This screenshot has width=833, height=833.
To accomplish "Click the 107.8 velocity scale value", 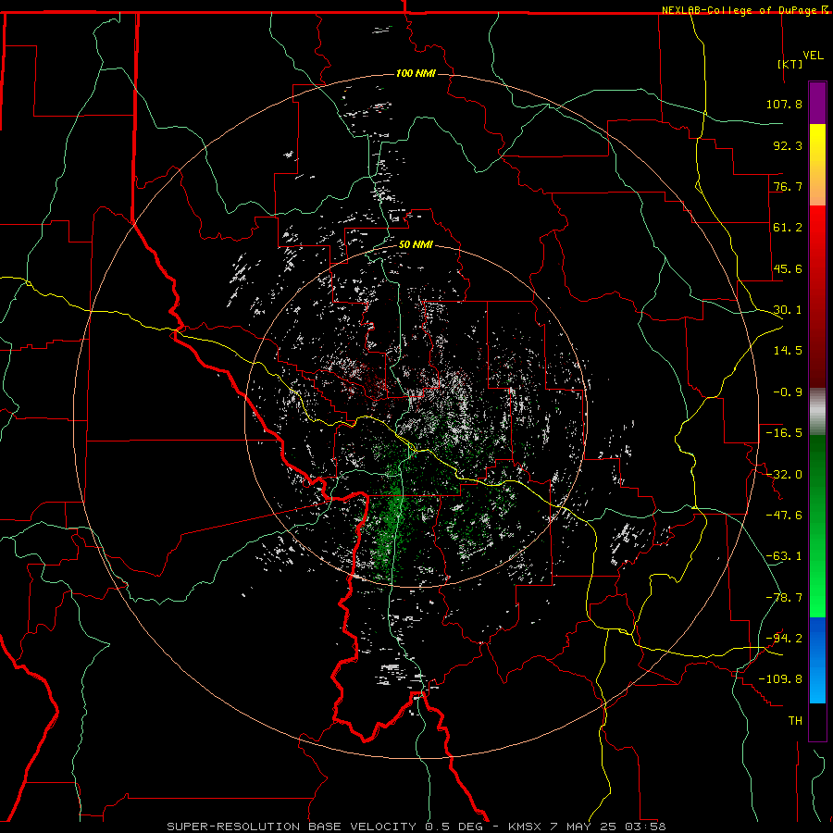I will pyautogui.click(x=784, y=104).
